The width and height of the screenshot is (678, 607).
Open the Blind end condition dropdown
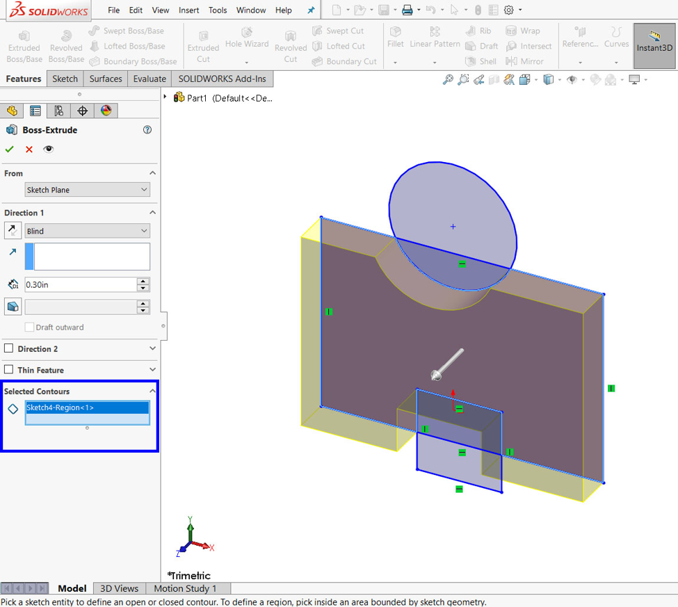click(87, 231)
